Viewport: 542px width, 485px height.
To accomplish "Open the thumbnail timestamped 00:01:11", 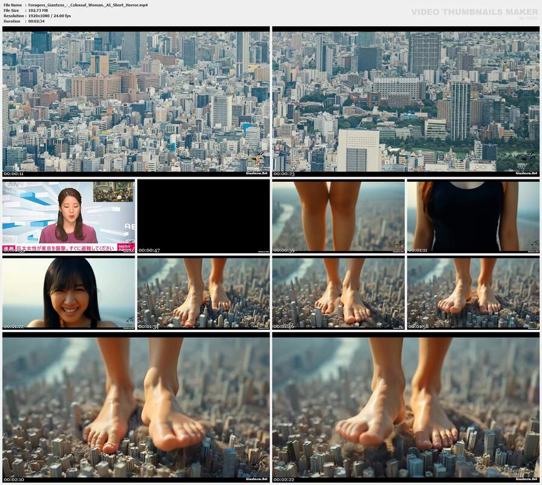I will point(473,216).
